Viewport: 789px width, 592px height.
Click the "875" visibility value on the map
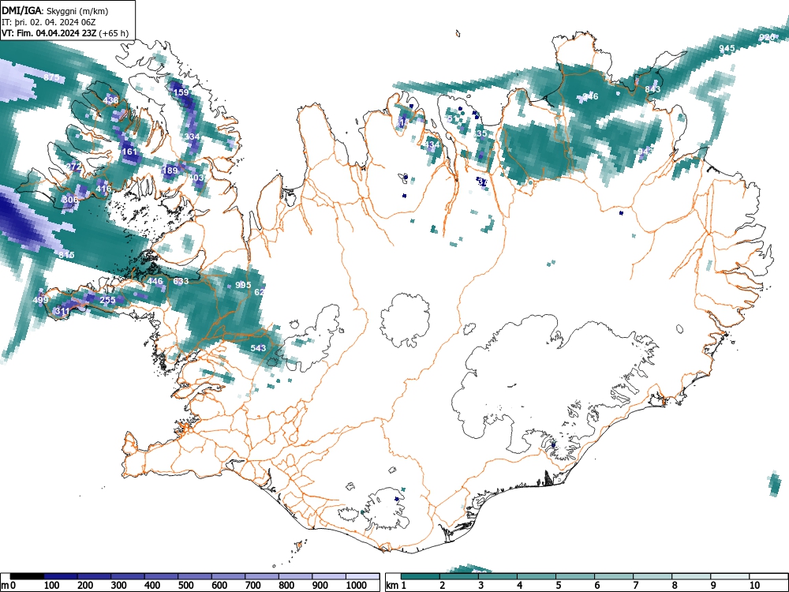tap(51, 77)
